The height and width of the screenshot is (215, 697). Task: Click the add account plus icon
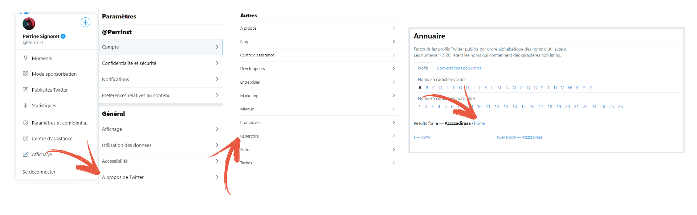[x=85, y=22]
